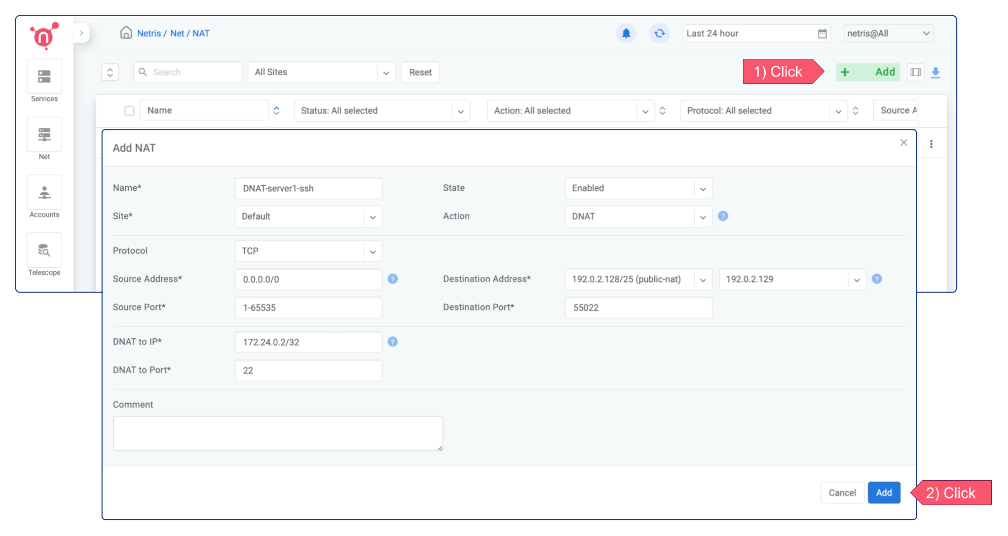Expand the collapsed sidebar with arrow
The width and height of the screenshot is (1008, 536).
click(81, 33)
